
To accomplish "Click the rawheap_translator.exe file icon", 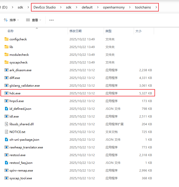I will (x=6, y=147).
